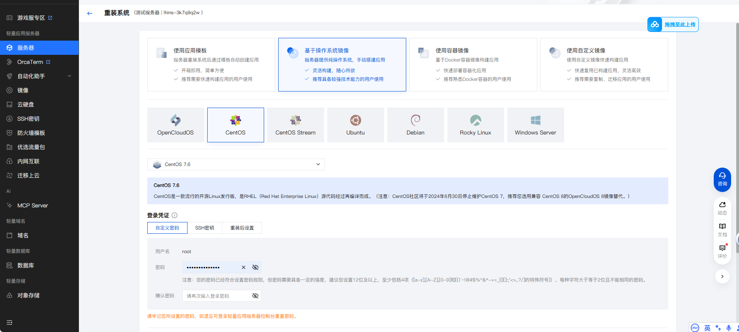Select the 使用容器镜像 option card

tap(473, 65)
